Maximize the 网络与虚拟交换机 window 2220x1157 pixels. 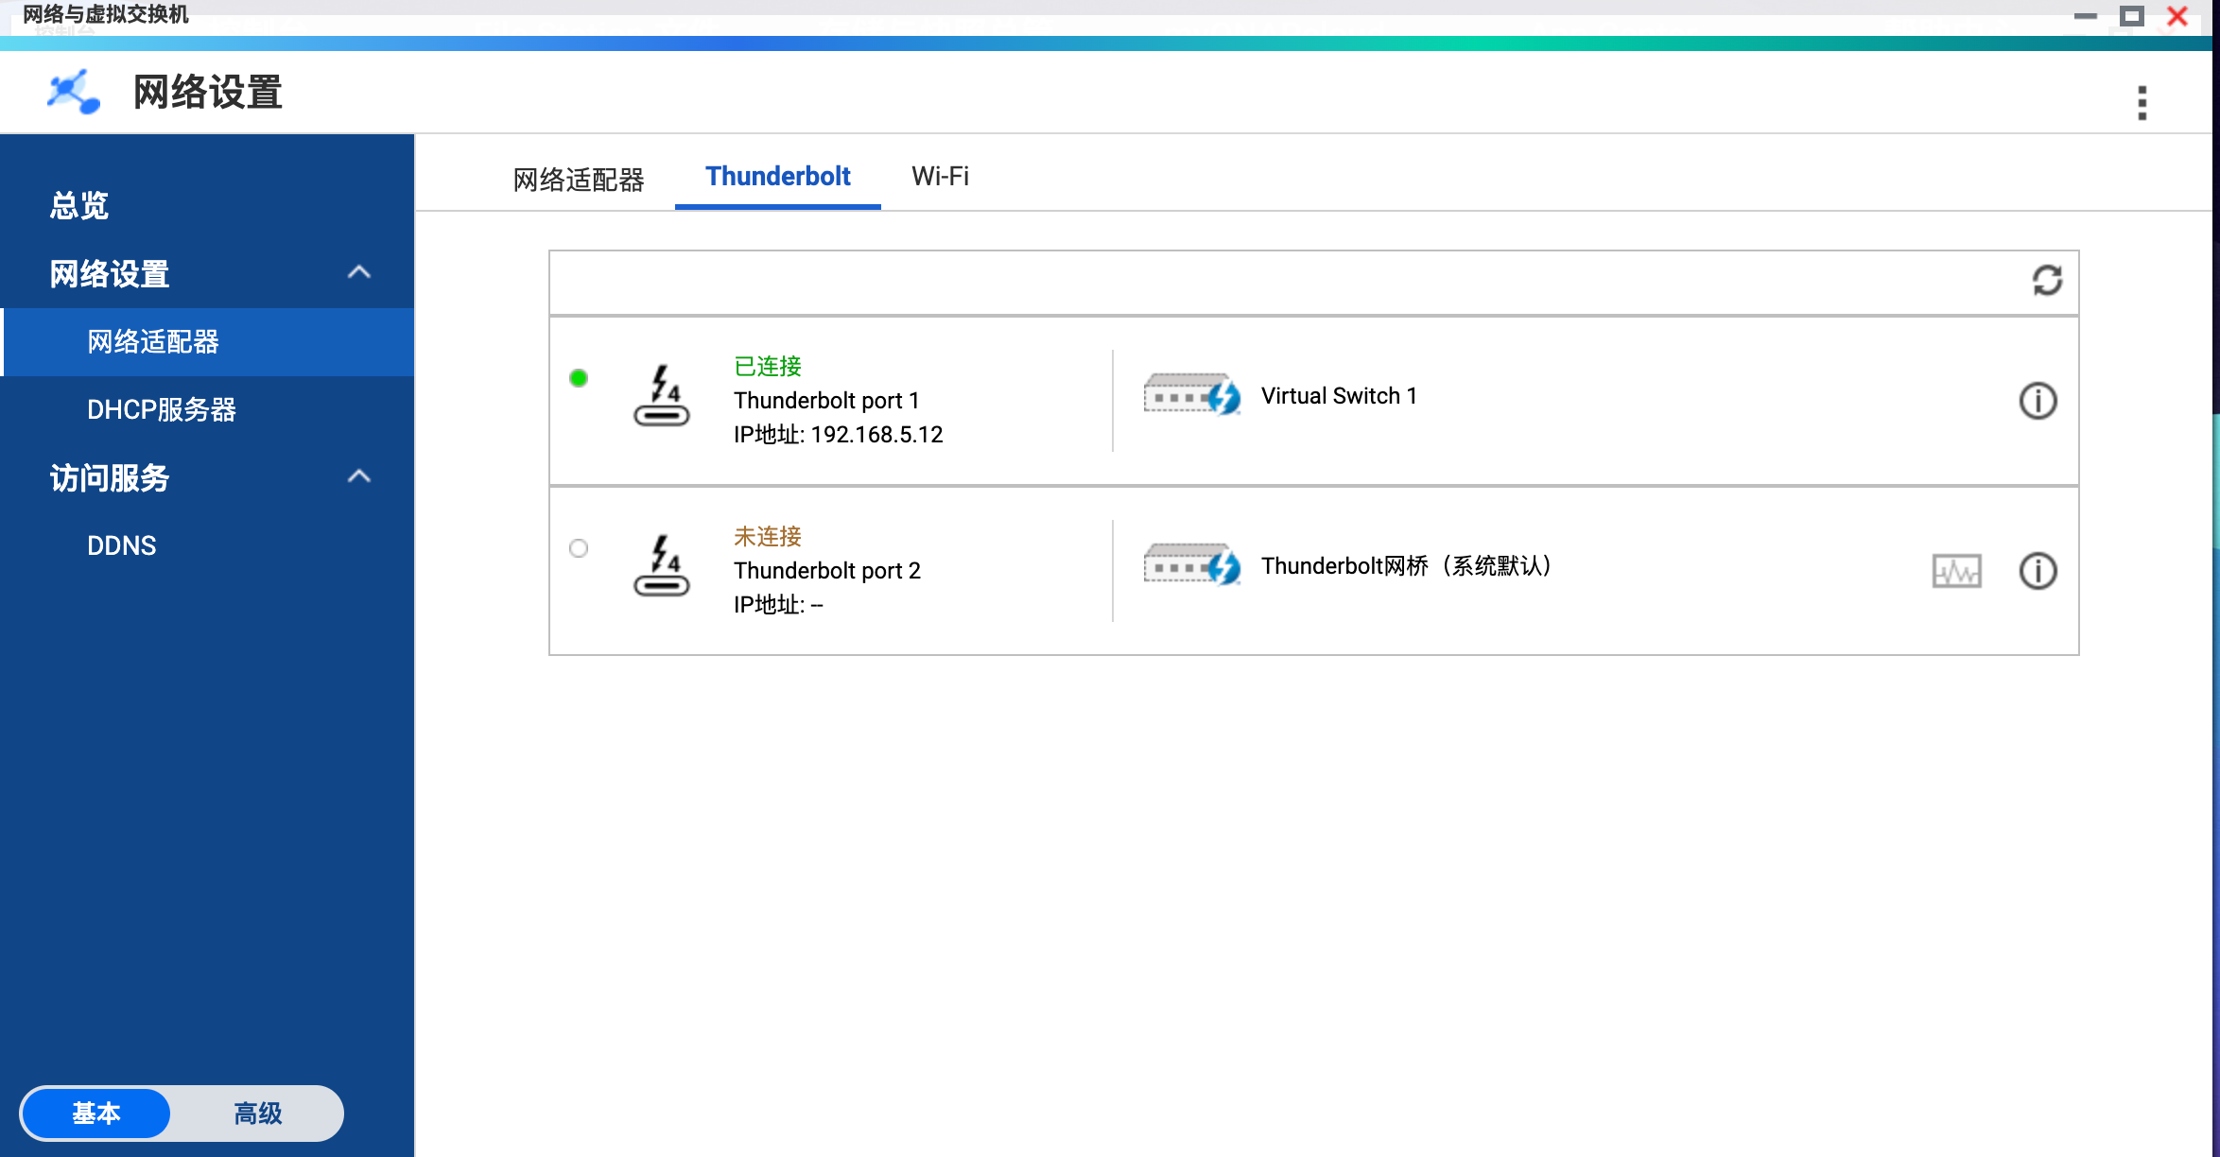[2131, 16]
